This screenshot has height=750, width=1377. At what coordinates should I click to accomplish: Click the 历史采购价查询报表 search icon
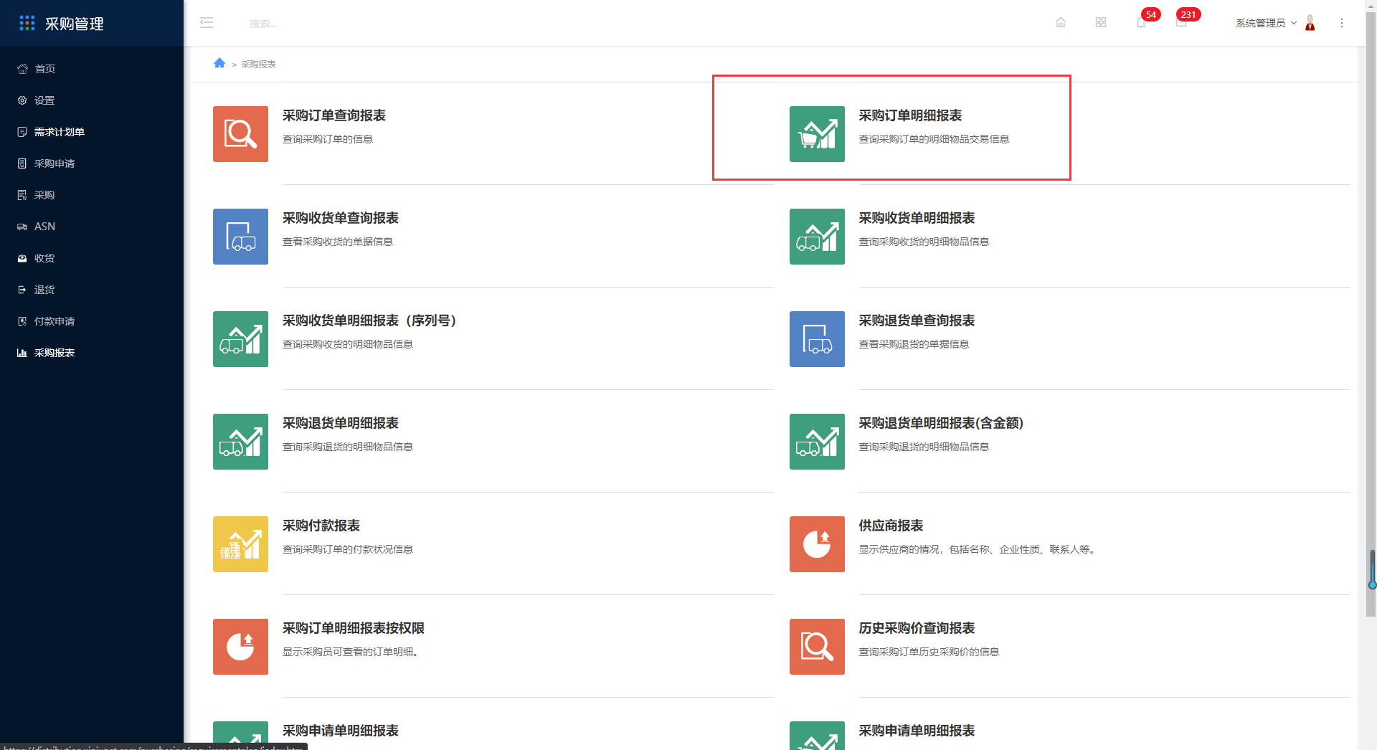(x=817, y=647)
